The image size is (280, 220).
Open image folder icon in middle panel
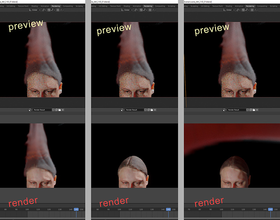(x=152, y=110)
